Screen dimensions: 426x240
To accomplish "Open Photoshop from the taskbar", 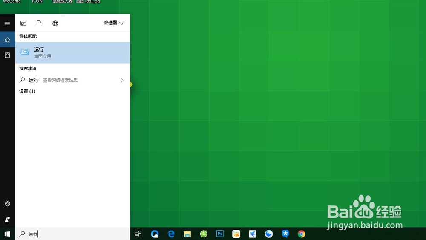I will pos(220,234).
